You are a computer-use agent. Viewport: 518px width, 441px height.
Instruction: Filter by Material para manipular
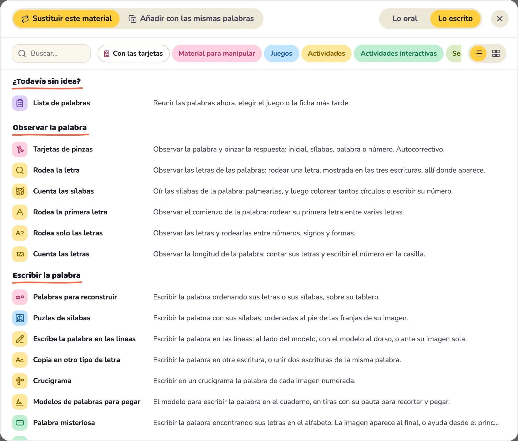point(217,53)
